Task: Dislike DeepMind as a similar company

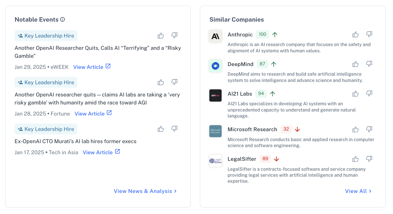Action: pos(369,64)
